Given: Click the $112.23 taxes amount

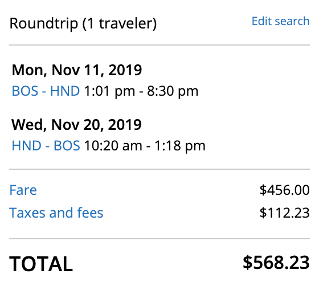Looking at the screenshot, I should click(x=285, y=213).
